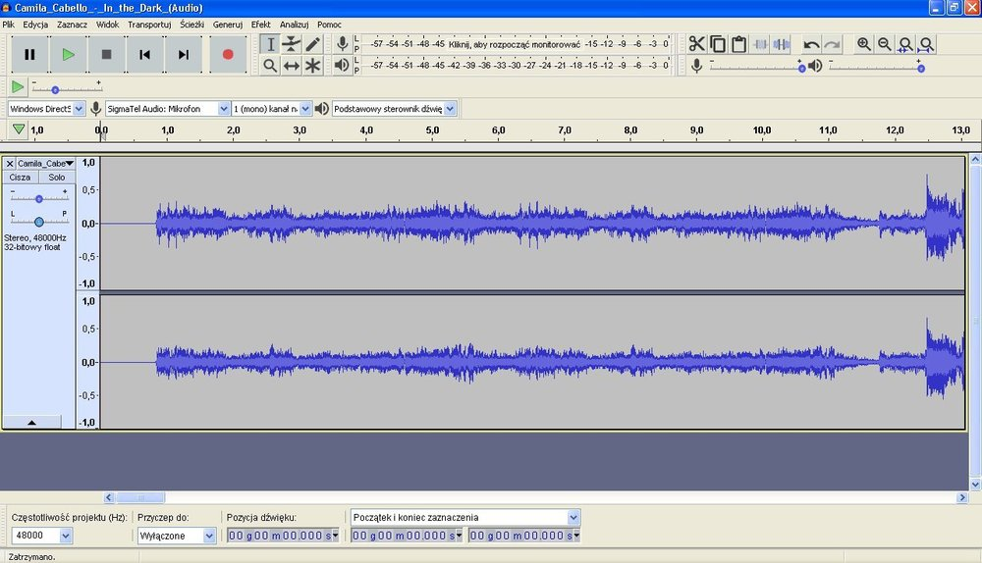
Task: Open the Efekt menu
Action: (260, 25)
